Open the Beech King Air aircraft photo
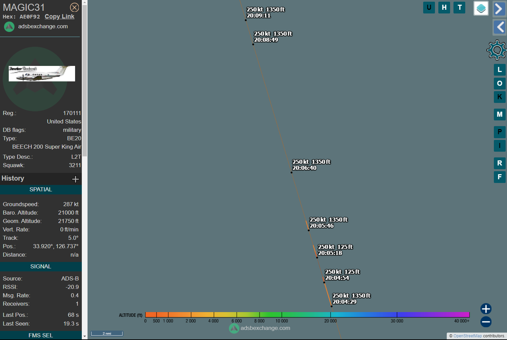This screenshot has width=507, height=340. pyautogui.click(x=42, y=73)
